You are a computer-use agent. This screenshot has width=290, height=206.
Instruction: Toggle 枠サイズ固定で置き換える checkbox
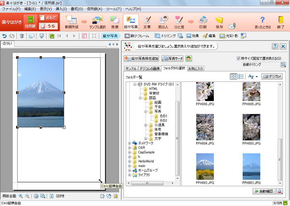point(238,58)
